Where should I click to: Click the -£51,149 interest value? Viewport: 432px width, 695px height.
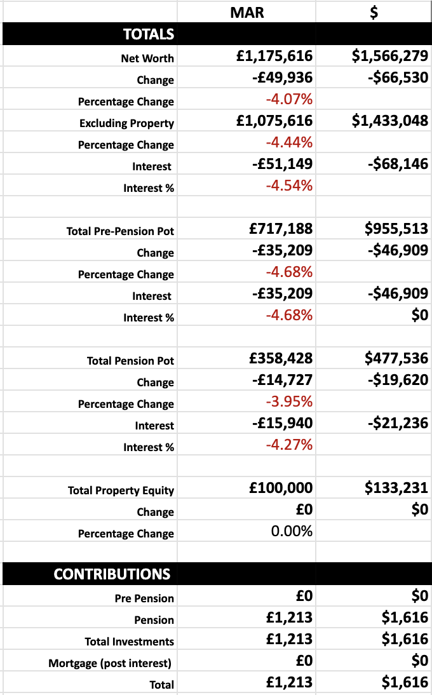(282, 164)
